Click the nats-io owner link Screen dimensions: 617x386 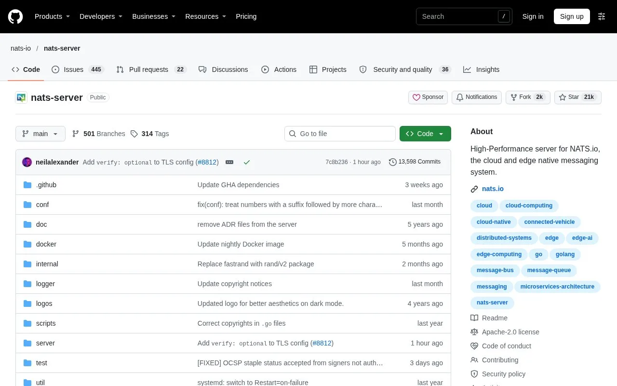21,48
